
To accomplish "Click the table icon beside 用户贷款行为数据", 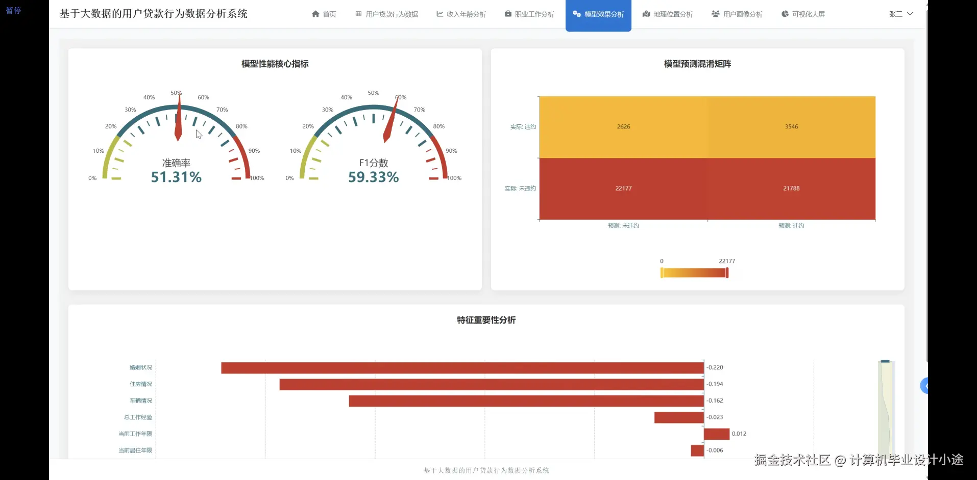I will (359, 14).
